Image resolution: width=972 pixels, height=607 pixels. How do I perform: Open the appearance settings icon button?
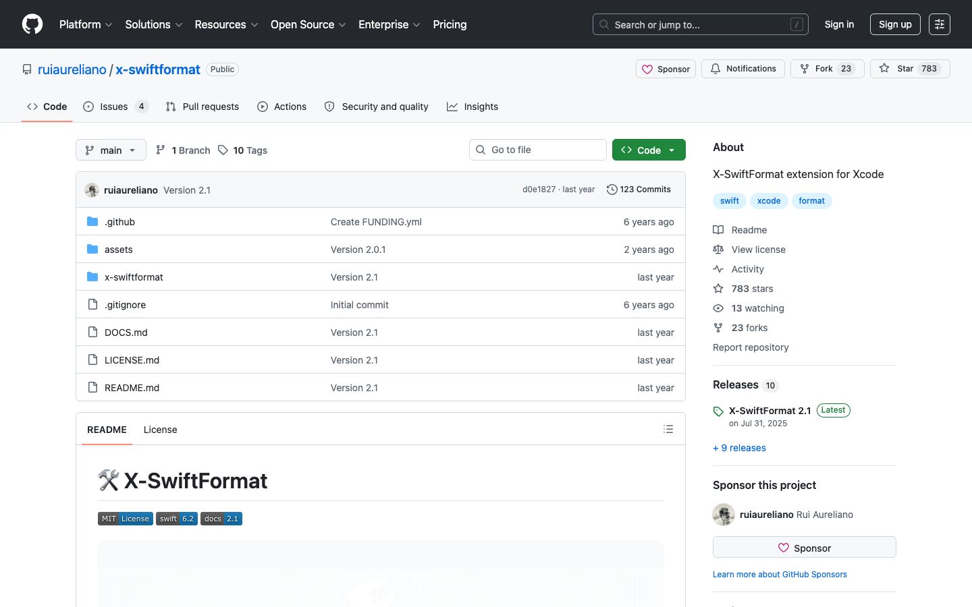pos(940,24)
